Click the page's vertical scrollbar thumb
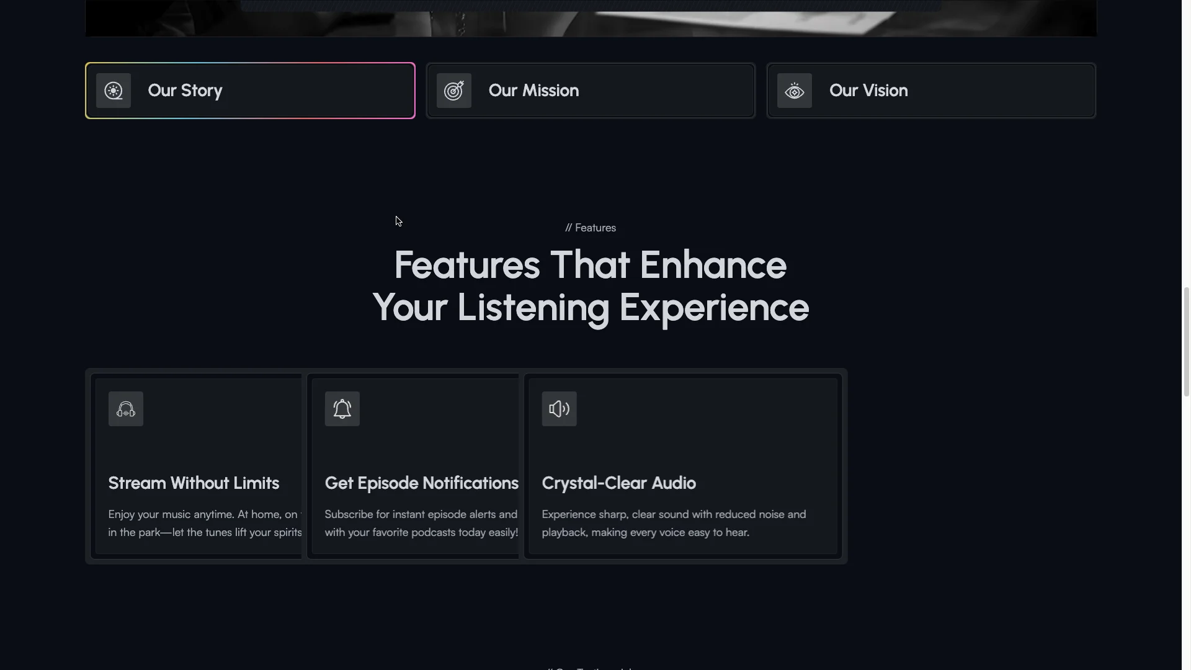This screenshot has height=670, width=1191. (x=1187, y=342)
